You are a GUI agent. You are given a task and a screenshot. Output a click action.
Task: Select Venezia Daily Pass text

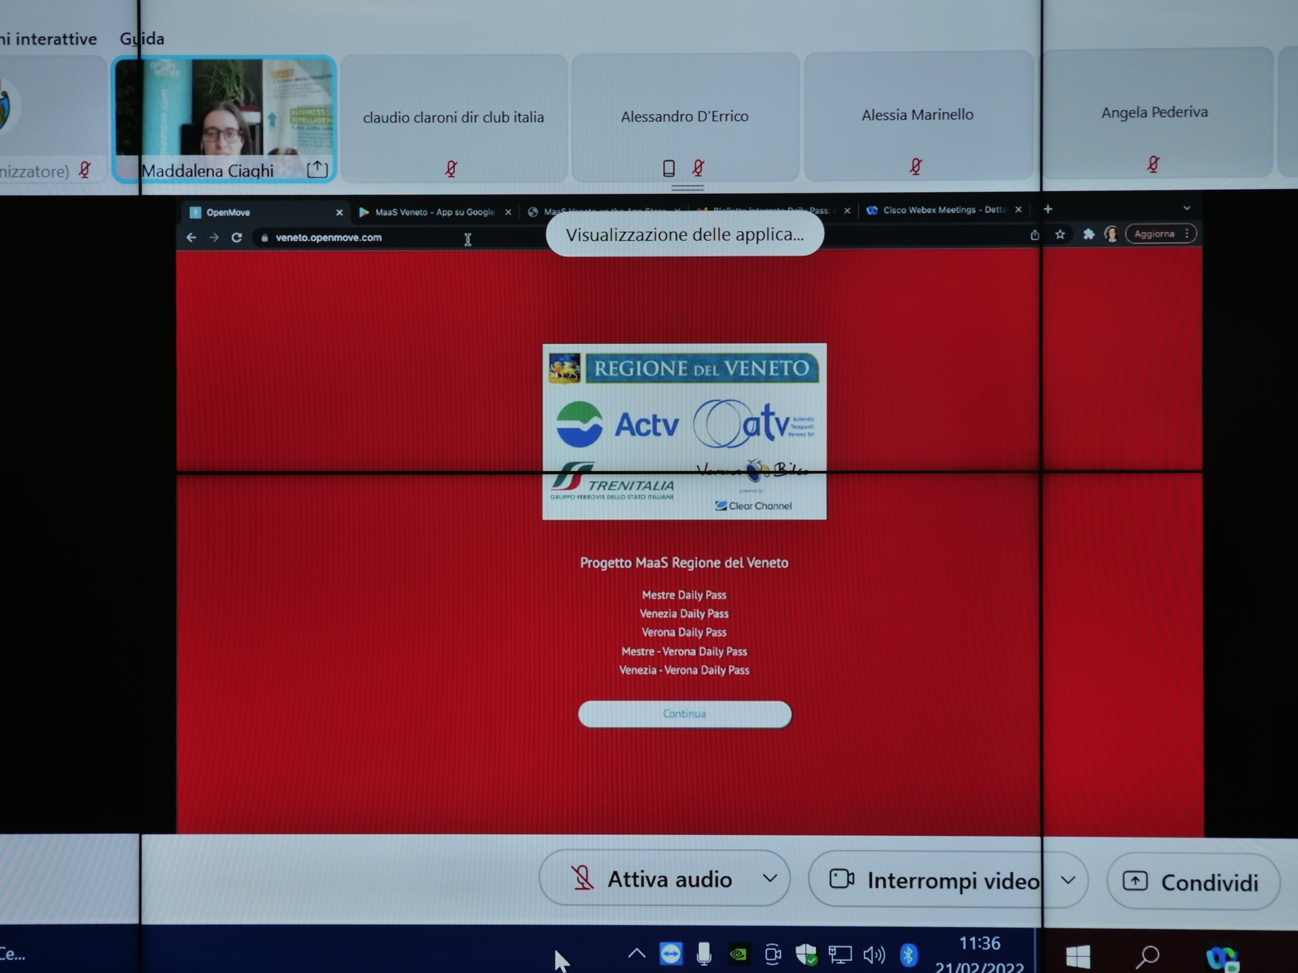click(x=684, y=614)
